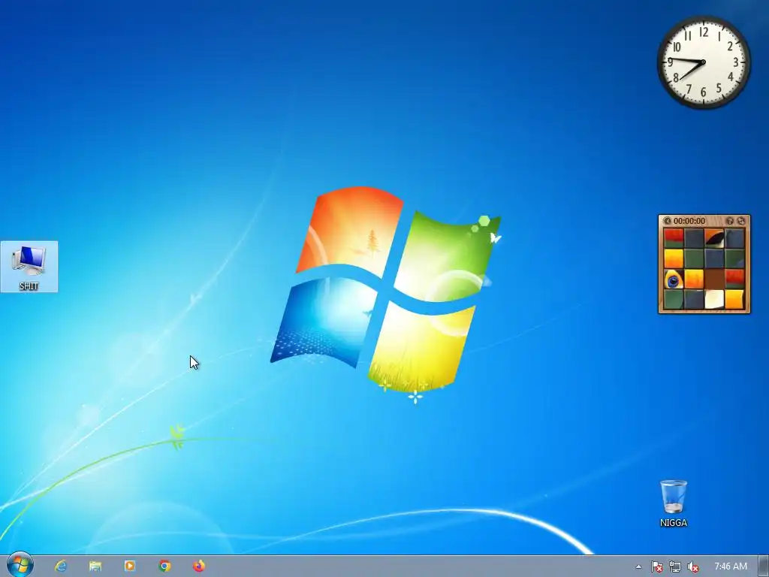This screenshot has width=769, height=577.
Task: Launch Internet Explorer from the taskbar
Action: pos(61,566)
